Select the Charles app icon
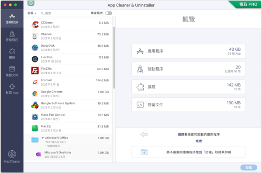This screenshot has width=262, height=173. pyautogui.click(x=35, y=36)
